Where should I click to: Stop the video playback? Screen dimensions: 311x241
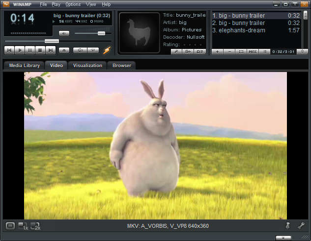coord(40,50)
